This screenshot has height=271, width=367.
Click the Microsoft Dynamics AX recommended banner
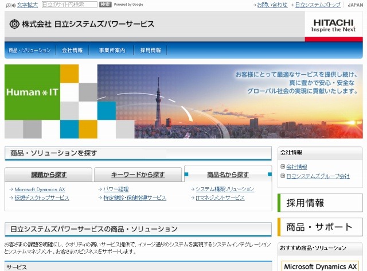(x=320, y=266)
